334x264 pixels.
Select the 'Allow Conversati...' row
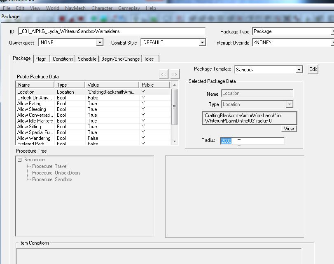[93, 115]
